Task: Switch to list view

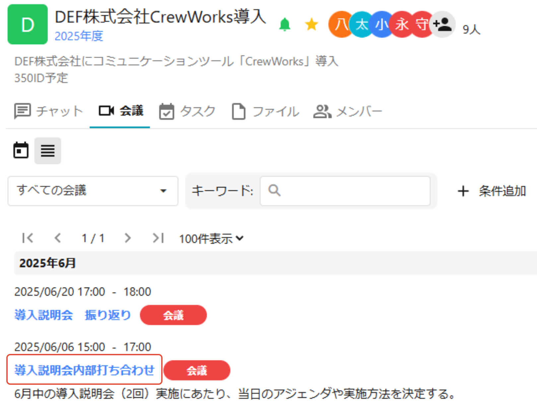Action: (x=48, y=151)
